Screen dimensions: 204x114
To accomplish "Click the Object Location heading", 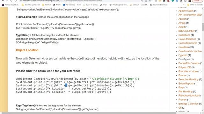I will coord(28,50).
